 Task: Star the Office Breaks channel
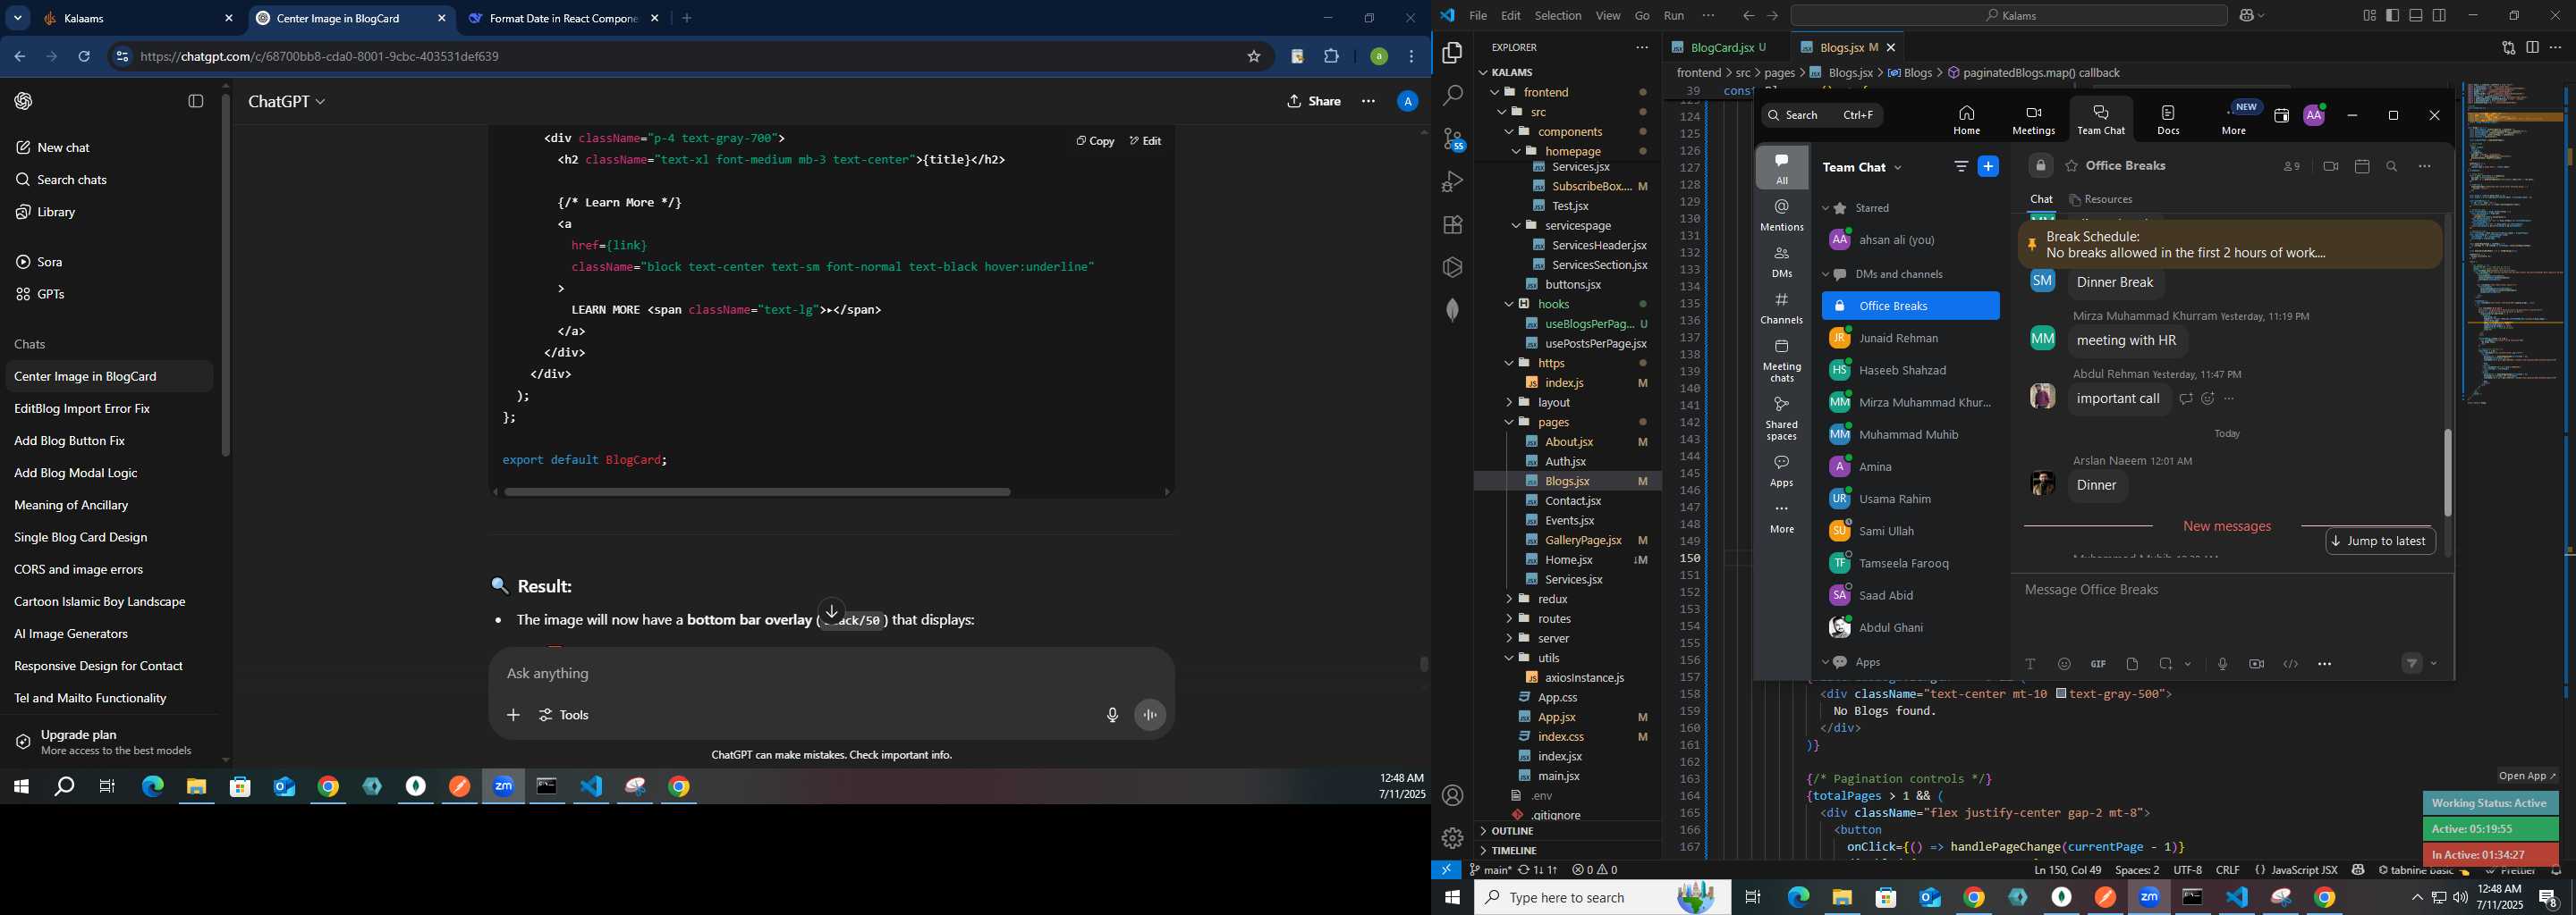pos(2071,167)
